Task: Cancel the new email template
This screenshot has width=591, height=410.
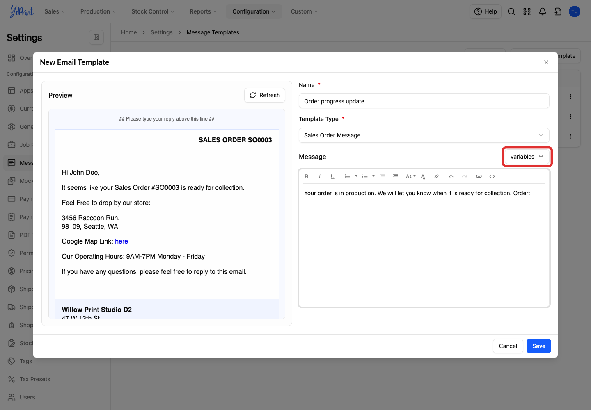Action: point(508,346)
